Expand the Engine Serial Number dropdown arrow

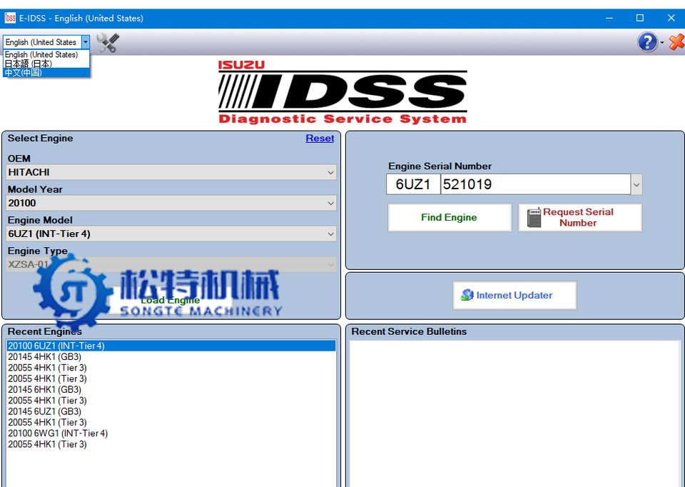636,184
